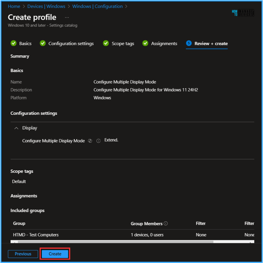Click the Platform value 'Windows'

coord(102,98)
